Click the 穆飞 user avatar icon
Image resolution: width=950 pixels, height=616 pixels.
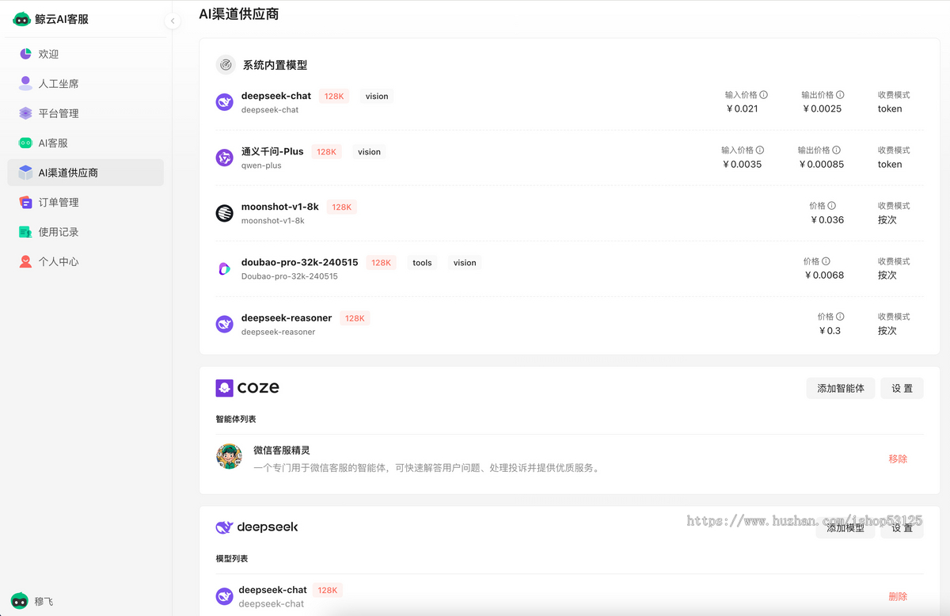19,601
